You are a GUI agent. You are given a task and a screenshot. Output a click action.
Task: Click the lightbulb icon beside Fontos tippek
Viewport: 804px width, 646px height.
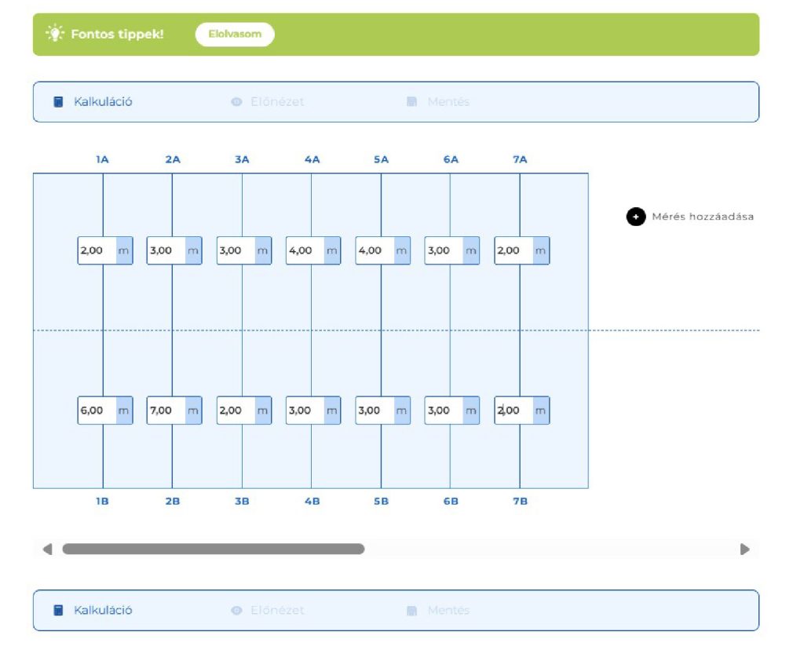coord(54,34)
